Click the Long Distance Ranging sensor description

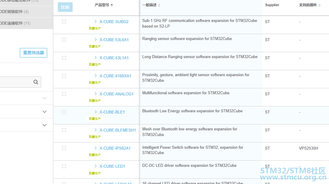pyautogui.click(x=200, y=57)
